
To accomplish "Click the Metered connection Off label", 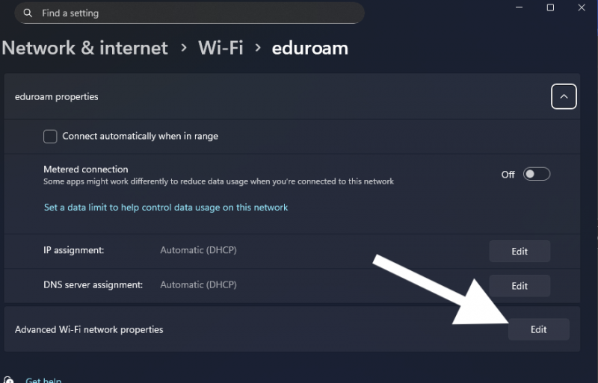I will tap(508, 175).
